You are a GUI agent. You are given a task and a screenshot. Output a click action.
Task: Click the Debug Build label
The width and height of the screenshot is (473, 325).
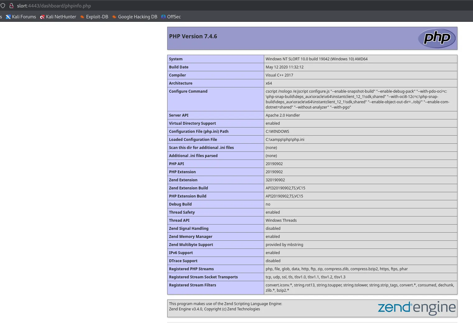pyautogui.click(x=180, y=204)
